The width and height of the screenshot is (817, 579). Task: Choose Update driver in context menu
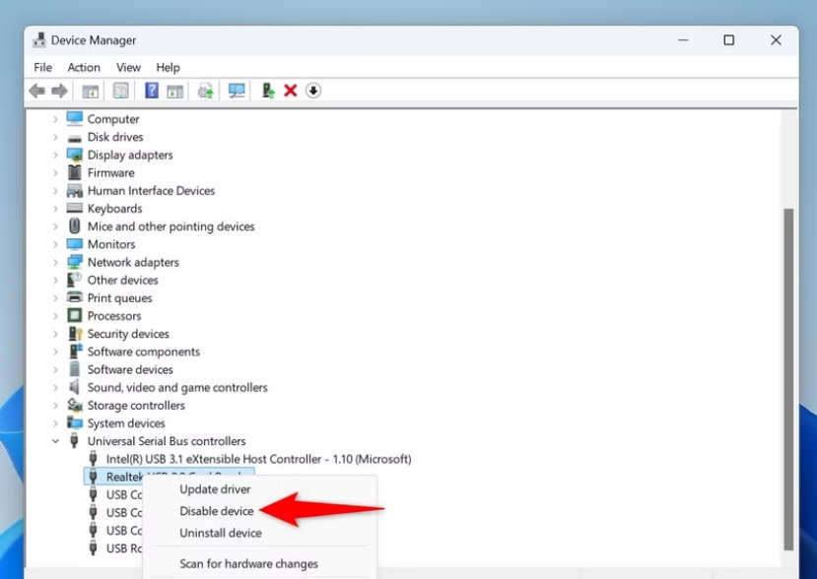click(215, 489)
